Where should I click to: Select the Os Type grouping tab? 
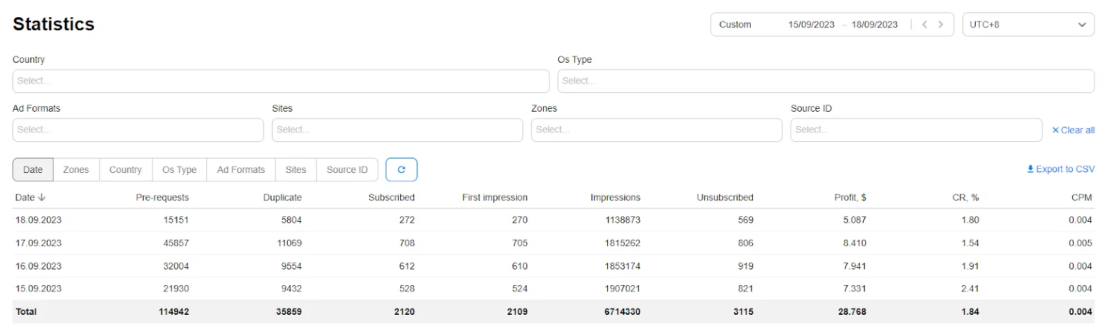(179, 169)
